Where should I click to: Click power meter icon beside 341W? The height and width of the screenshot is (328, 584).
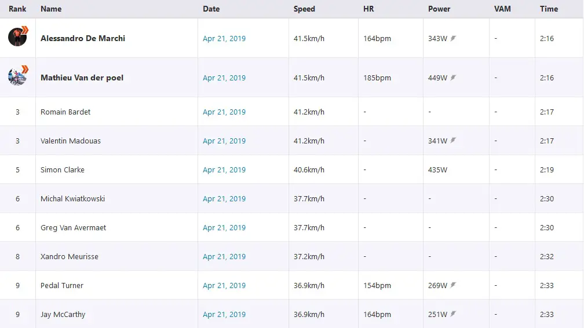point(453,140)
